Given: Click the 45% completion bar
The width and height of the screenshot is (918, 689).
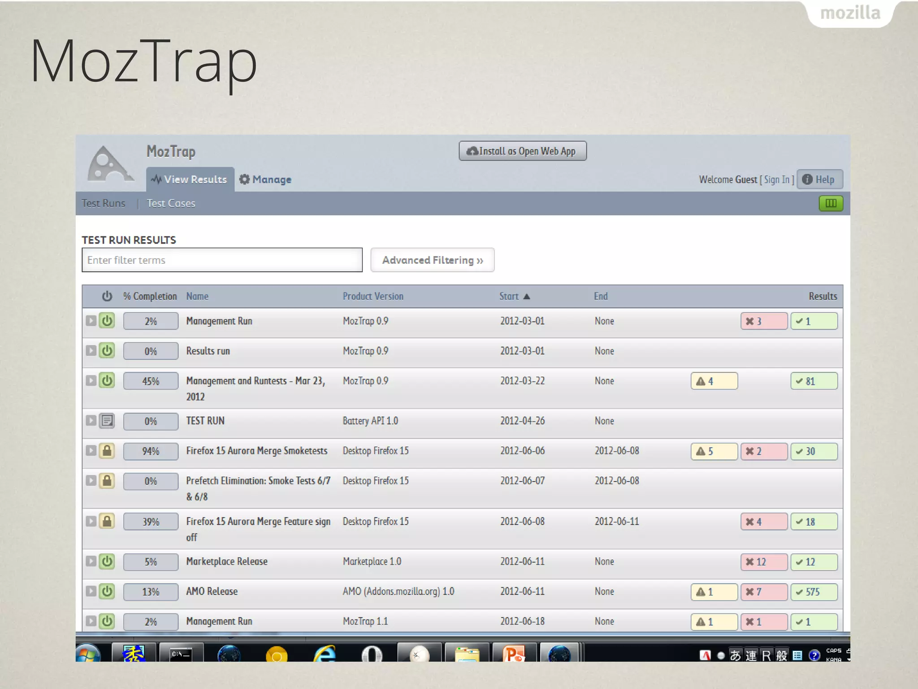Looking at the screenshot, I should coord(151,381).
